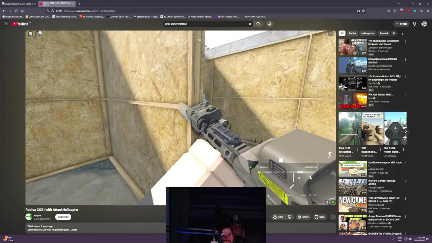The width and height of the screenshot is (432, 243).
Task: Show hidden system tray icons
Action: tap(393, 239)
